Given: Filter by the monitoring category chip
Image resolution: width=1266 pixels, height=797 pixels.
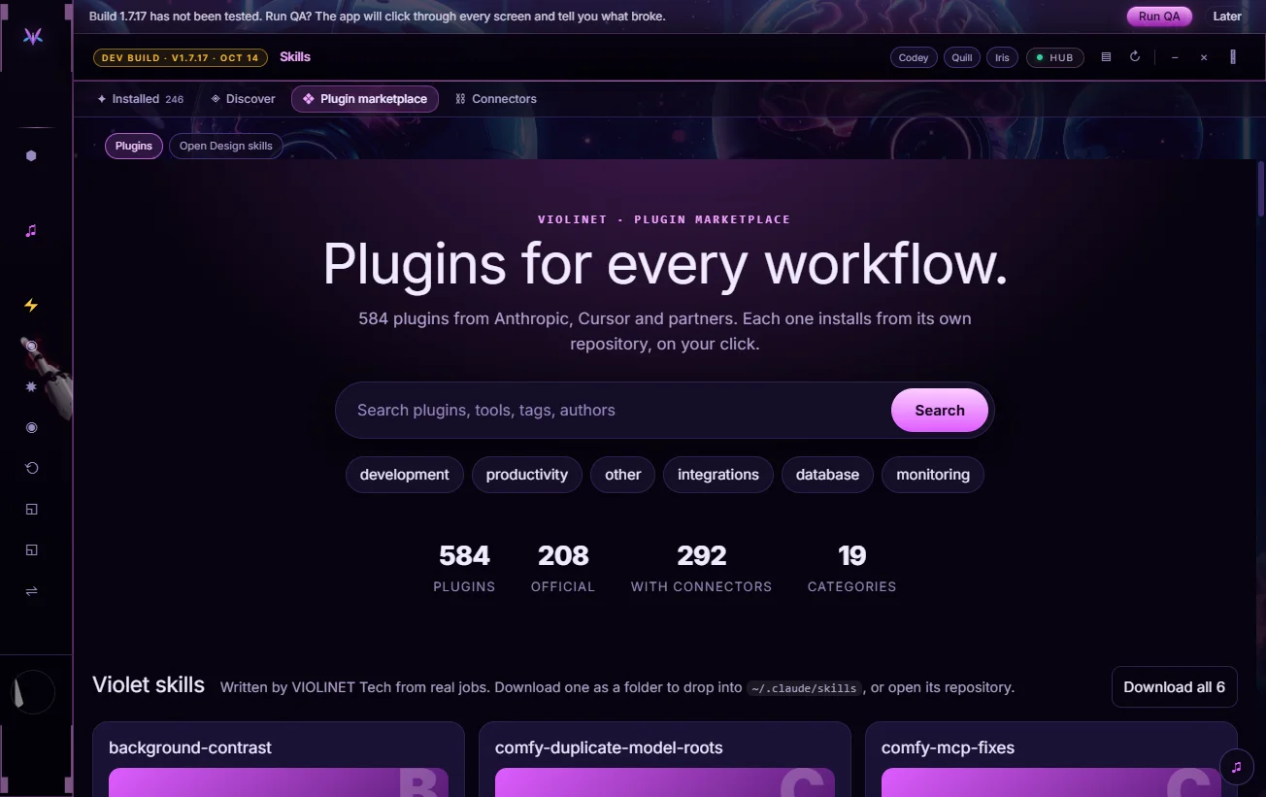Looking at the screenshot, I should 933,475.
